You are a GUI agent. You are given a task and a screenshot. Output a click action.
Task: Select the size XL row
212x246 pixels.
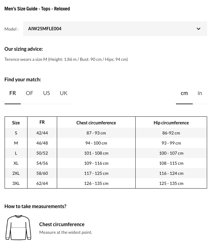click(16, 163)
